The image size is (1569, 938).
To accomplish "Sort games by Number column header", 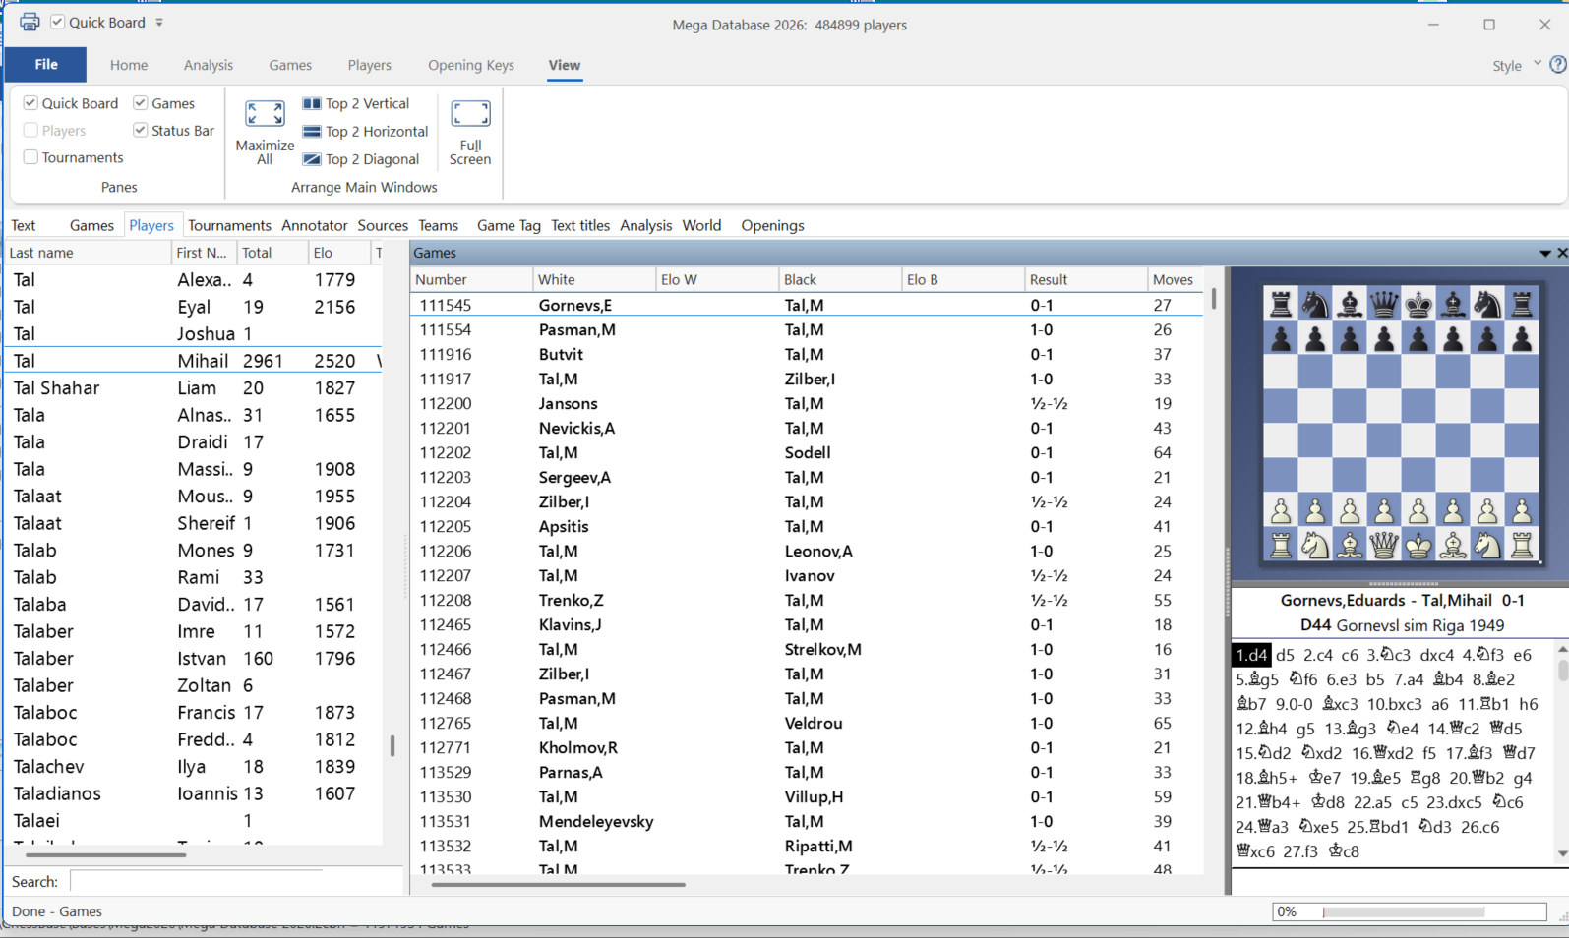I will (471, 279).
